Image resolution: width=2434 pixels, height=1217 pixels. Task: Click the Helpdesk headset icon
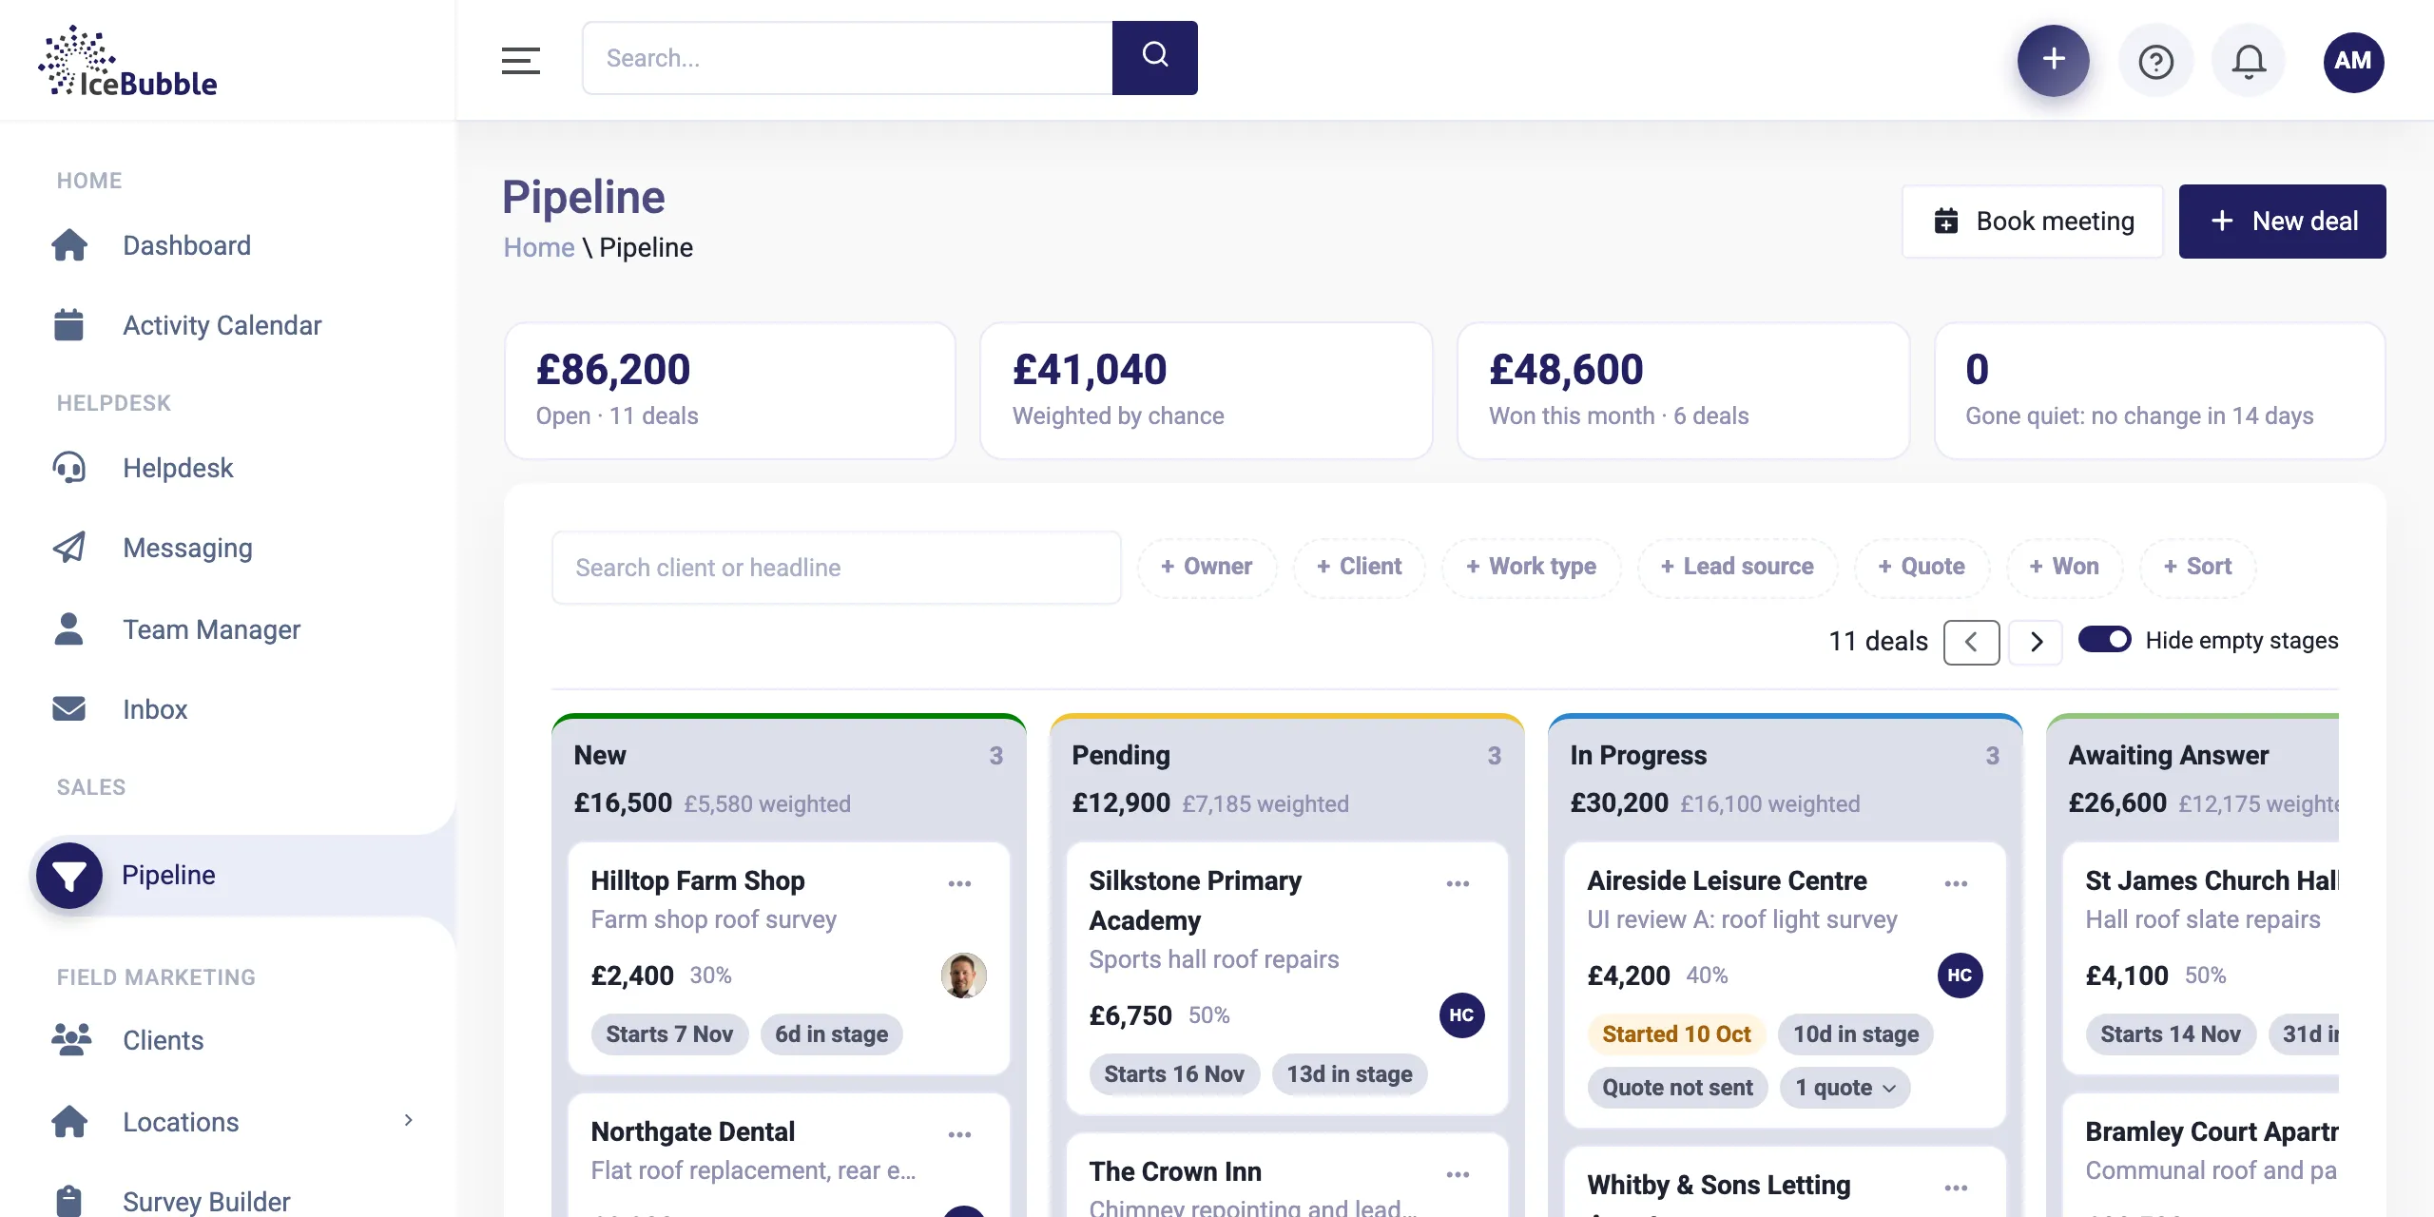tap(68, 468)
